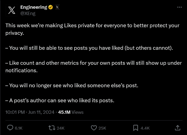Click the gold verified checkmark badge

50,7
